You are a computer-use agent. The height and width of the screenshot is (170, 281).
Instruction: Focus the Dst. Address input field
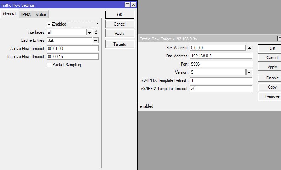click(221, 56)
